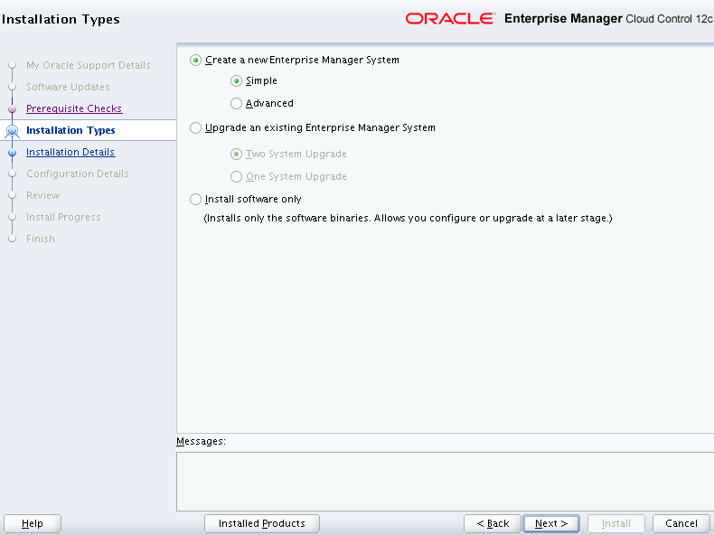Click the Prerequisite Checks step bullet
The image size is (714, 535).
point(13,109)
